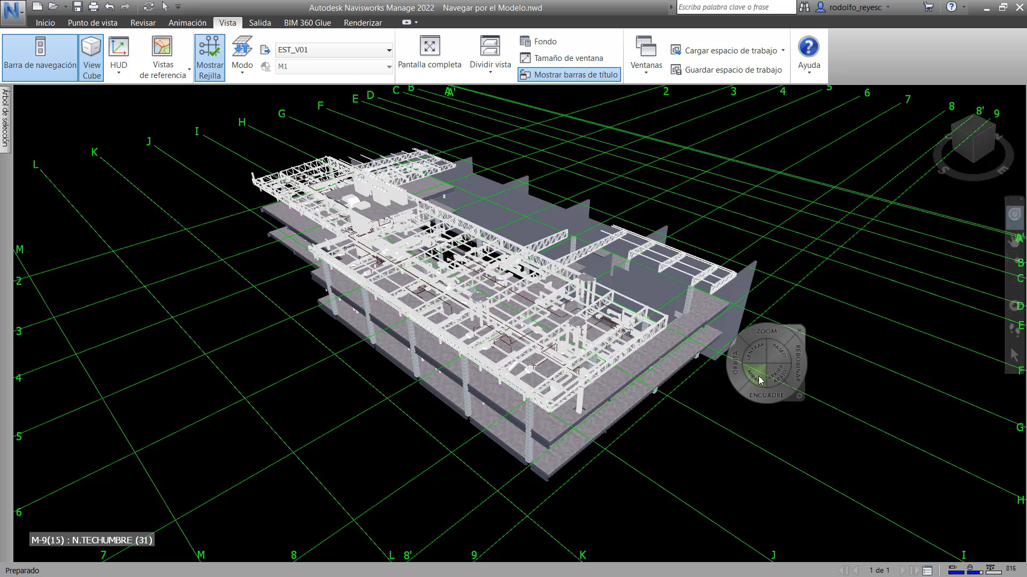Viewport: 1027px width, 577px height.
Task: Switch to the Animación ribbon tab
Action: pos(187,22)
